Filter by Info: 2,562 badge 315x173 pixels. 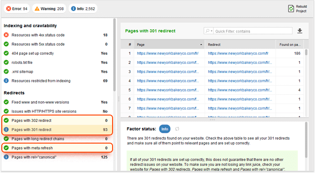[x=83, y=9]
